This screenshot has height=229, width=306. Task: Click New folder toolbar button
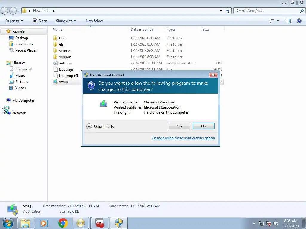94,21
